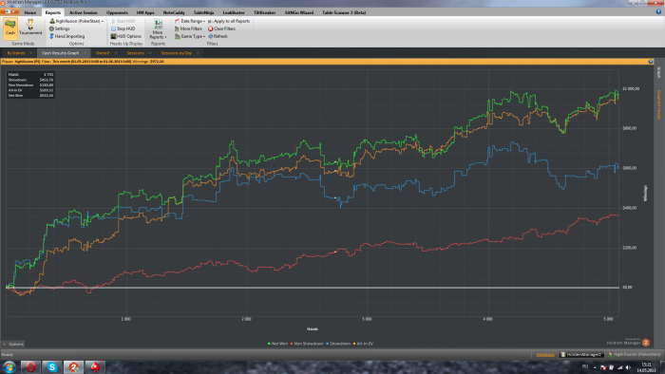
Task: Switch to Active Session ribbon tab
Action: pyautogui.click(x=84, y=12)
